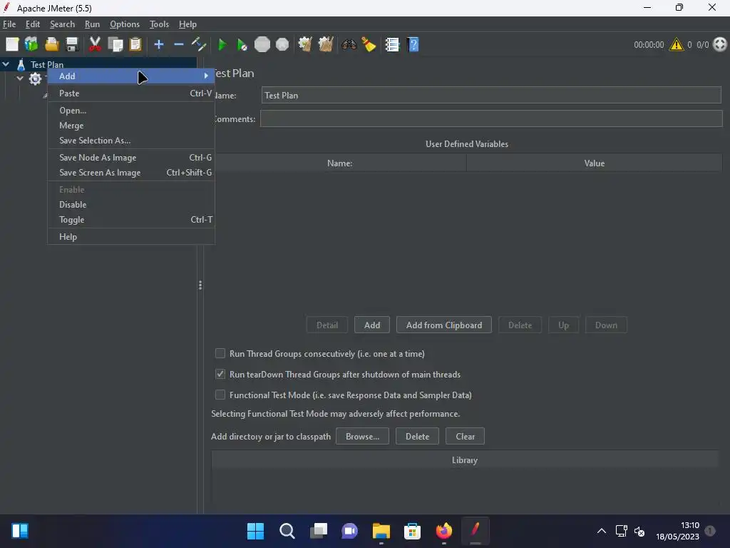Click the Cut scissors icon

(95, 45)
